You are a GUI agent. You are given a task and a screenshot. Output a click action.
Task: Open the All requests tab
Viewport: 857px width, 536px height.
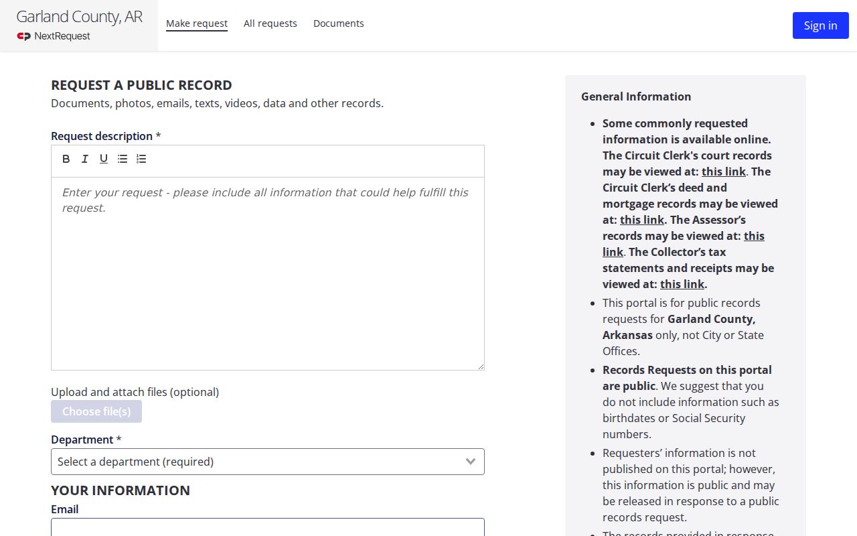(x=270, y=23)
